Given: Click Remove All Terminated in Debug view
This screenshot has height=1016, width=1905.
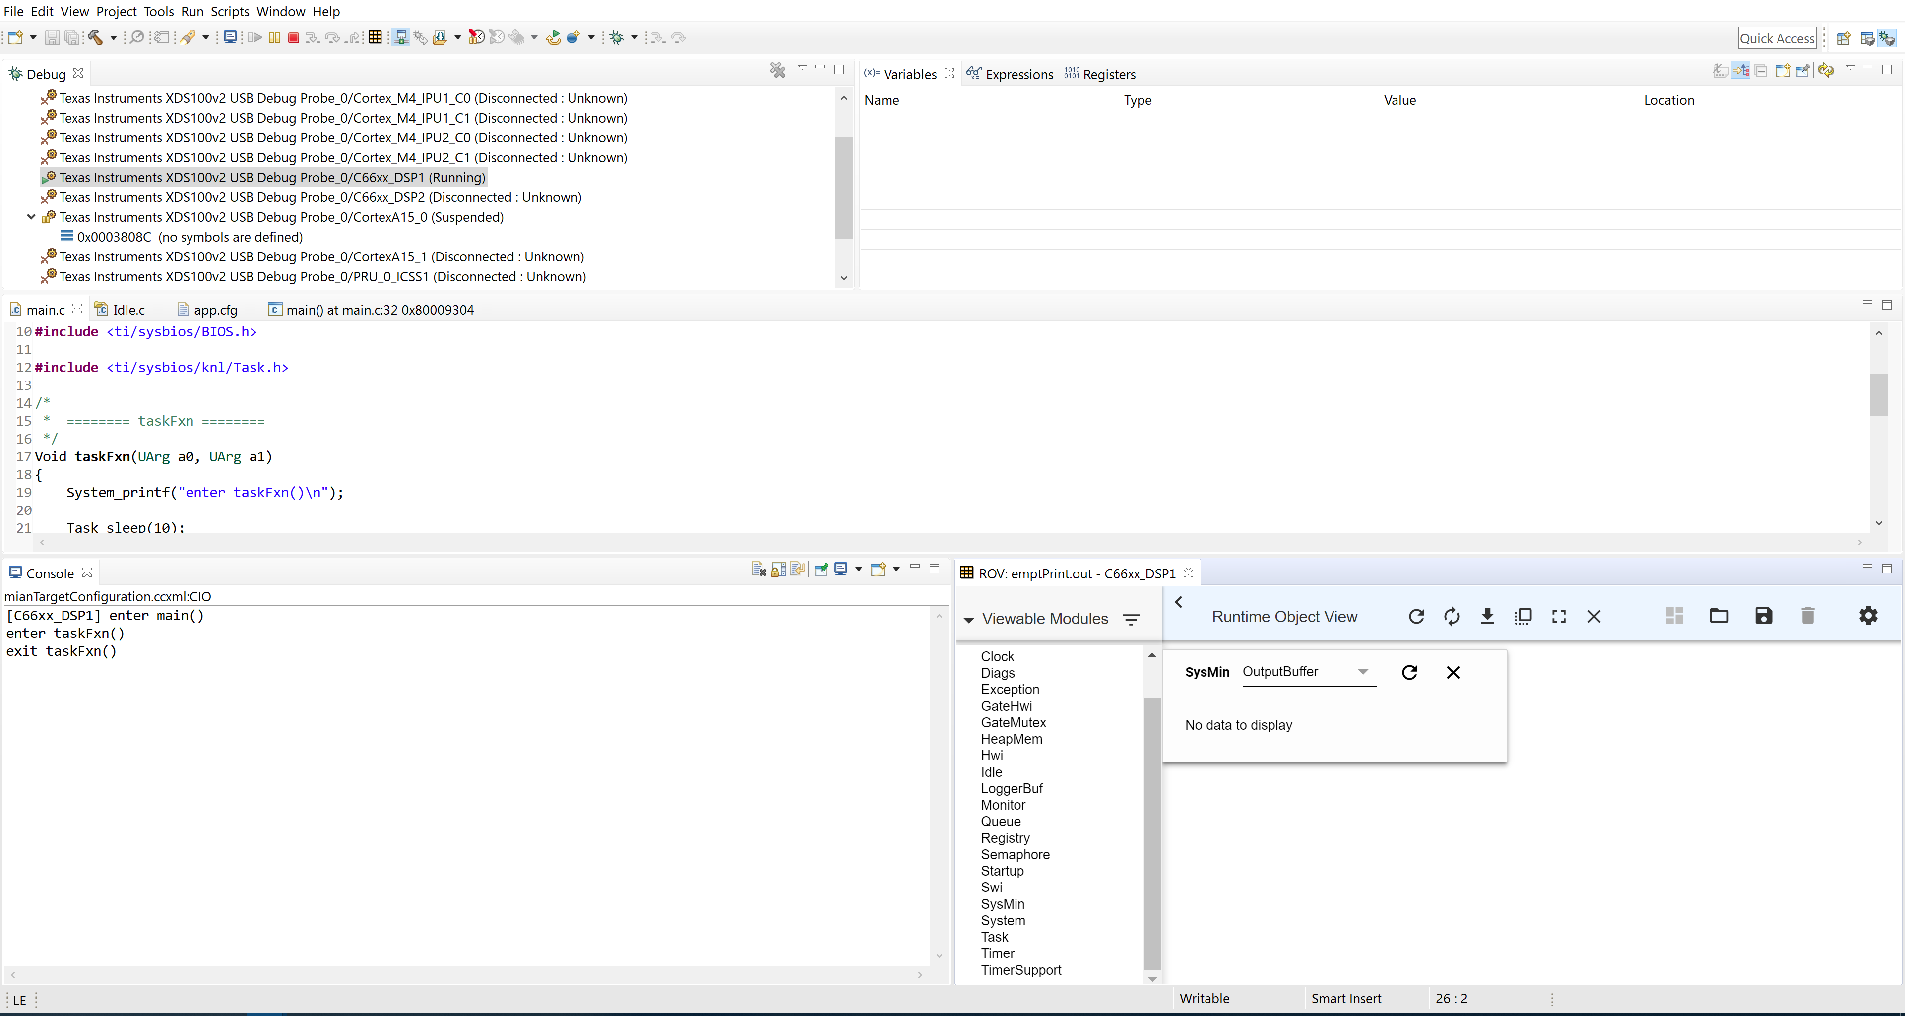Looking at the screenshot, I should click(x=777, y=70).
